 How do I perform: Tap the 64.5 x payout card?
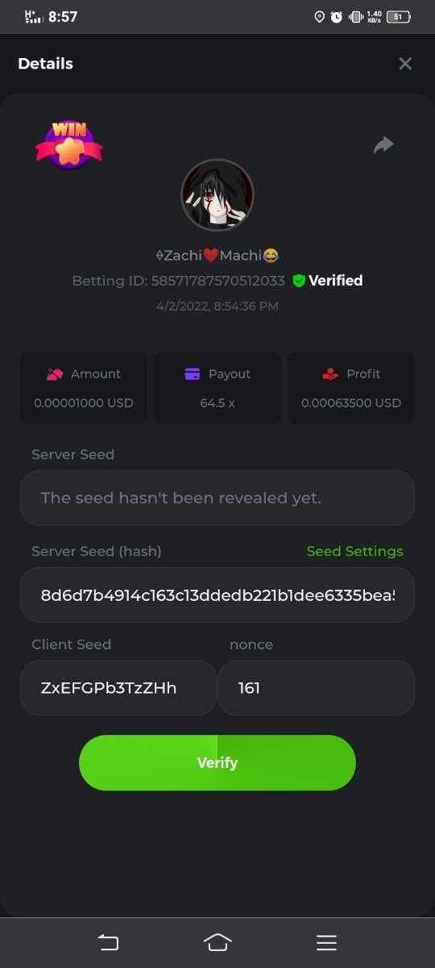217,388
